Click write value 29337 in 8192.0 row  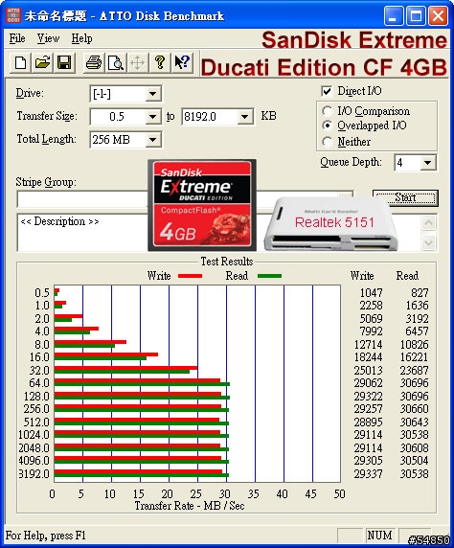[368, 474]
